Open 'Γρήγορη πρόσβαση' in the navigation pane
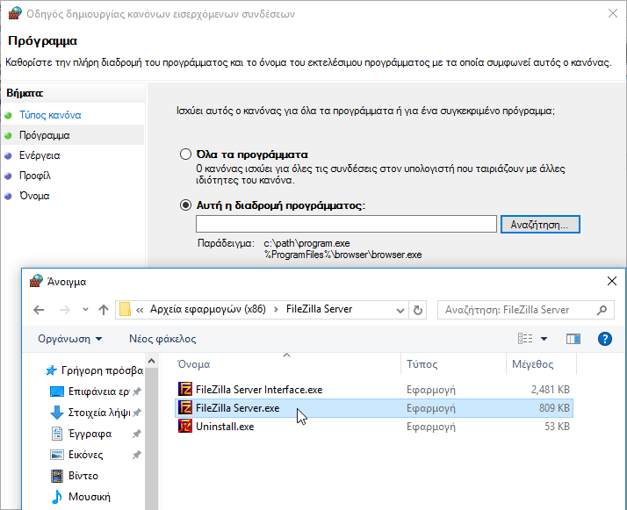The image size is (627, 510). [103, 370]
